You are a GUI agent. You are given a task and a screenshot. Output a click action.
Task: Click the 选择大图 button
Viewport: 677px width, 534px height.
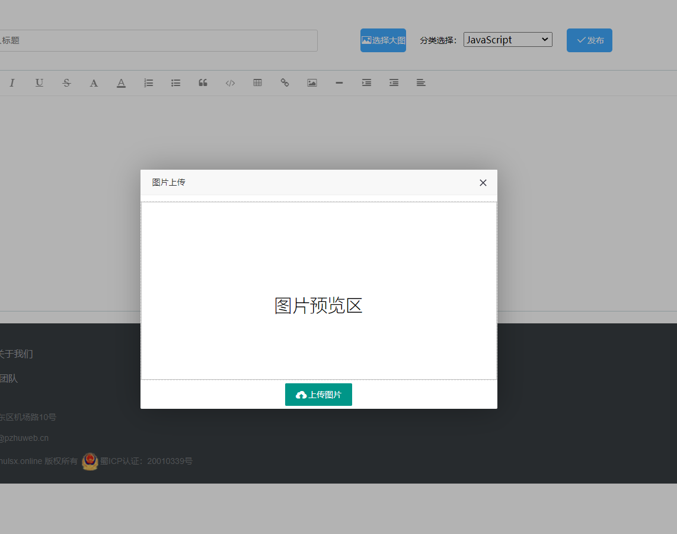384,40
